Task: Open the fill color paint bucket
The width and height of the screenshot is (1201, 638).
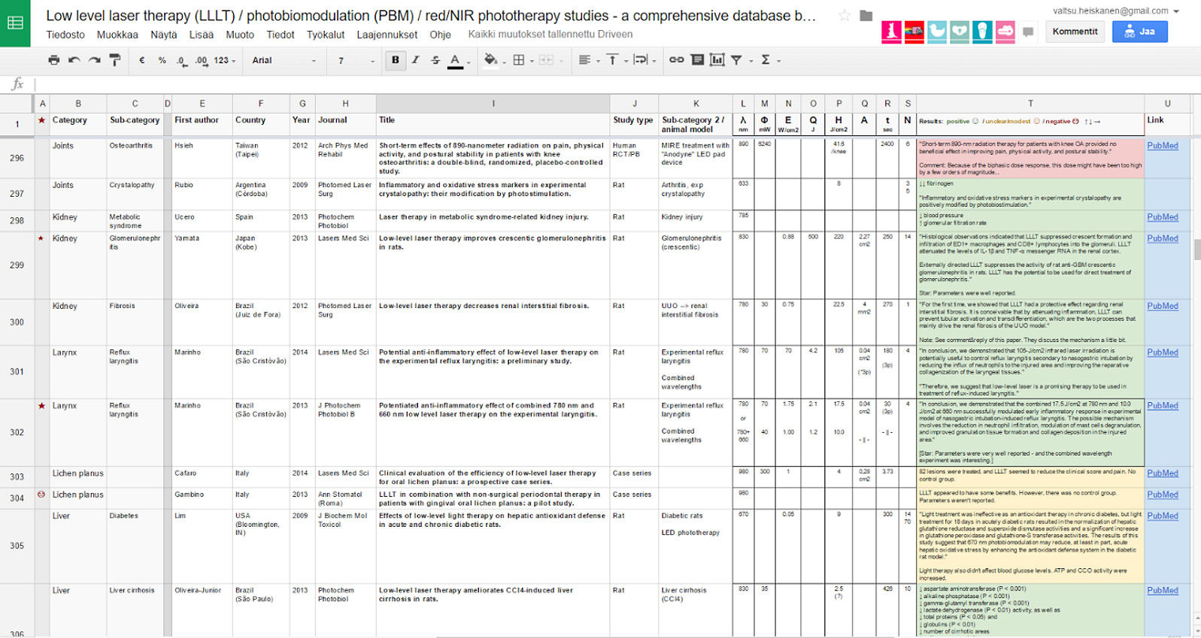Action: (x=490, y=60)
